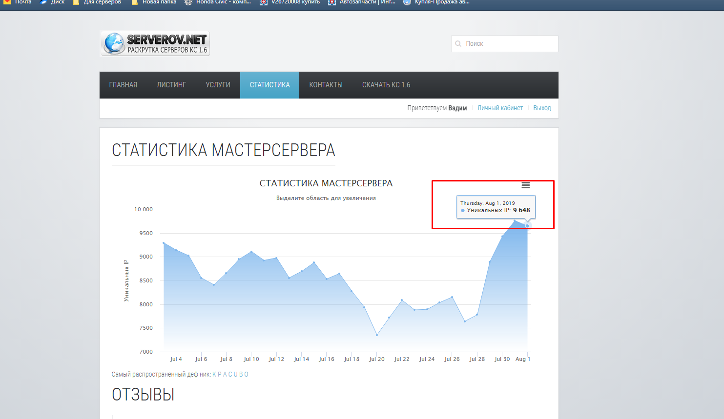Screen dimensions: 724x419
Task: Click the Jul 18 x-axis label
Action: [x=352, y=359]
